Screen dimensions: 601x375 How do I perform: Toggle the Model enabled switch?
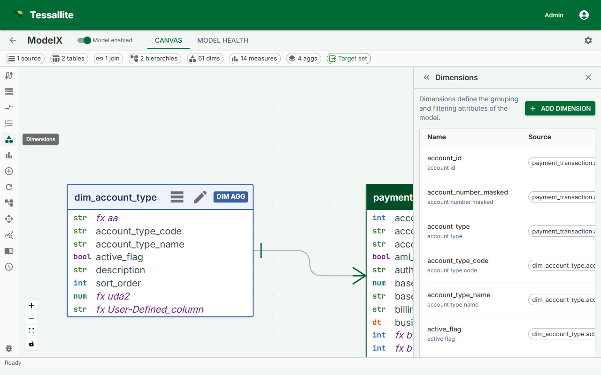click(x=85, y=40)
